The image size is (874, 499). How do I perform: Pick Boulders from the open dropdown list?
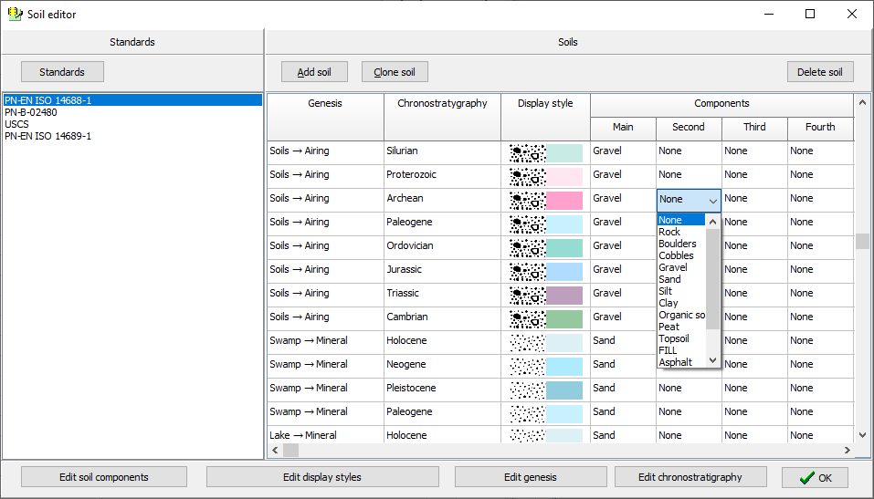click(677, 244)
